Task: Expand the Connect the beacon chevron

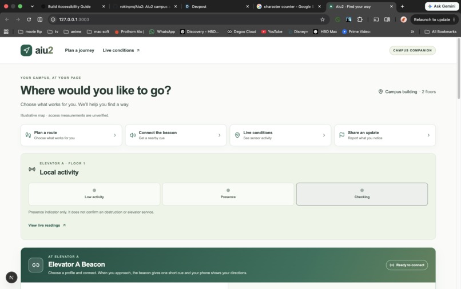Action: click(x=219, y=135)
